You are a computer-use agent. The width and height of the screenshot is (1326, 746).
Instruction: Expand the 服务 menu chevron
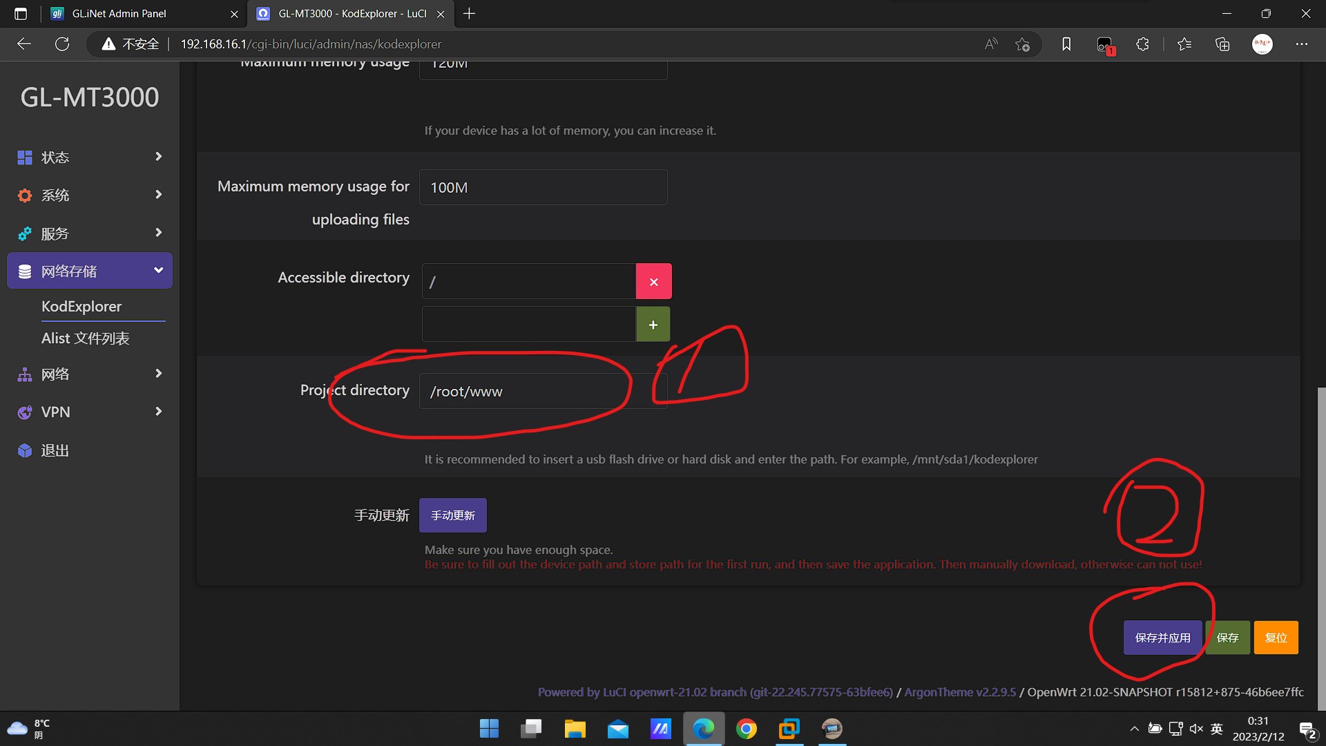158,233
